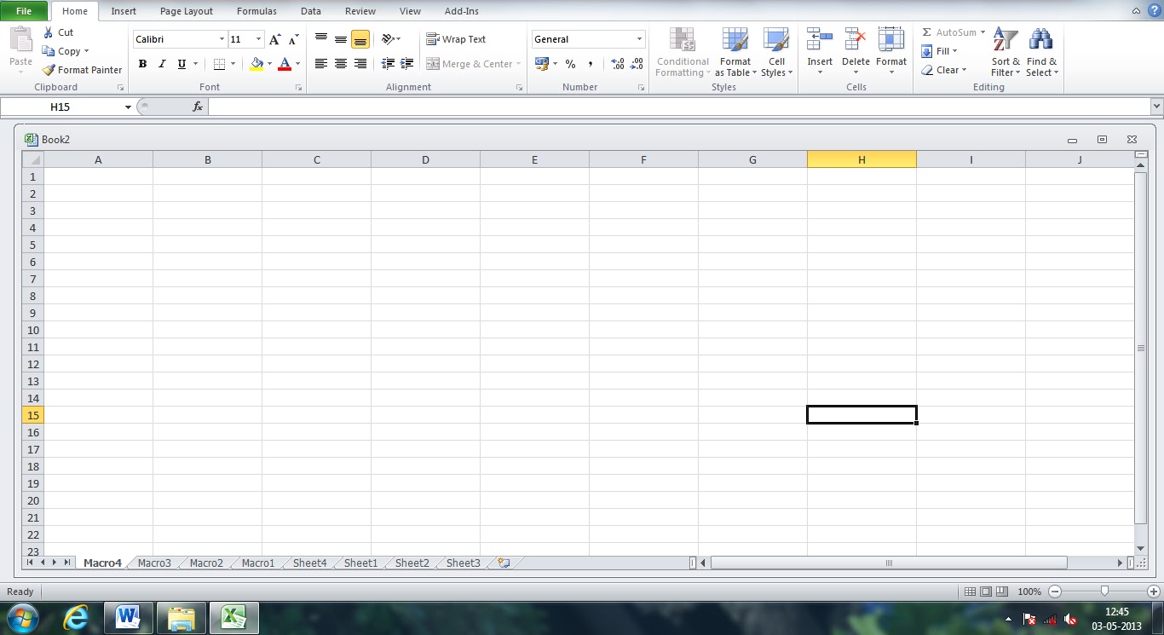Toggle Wrap Text
The image size is (1164, 635).
456,39
